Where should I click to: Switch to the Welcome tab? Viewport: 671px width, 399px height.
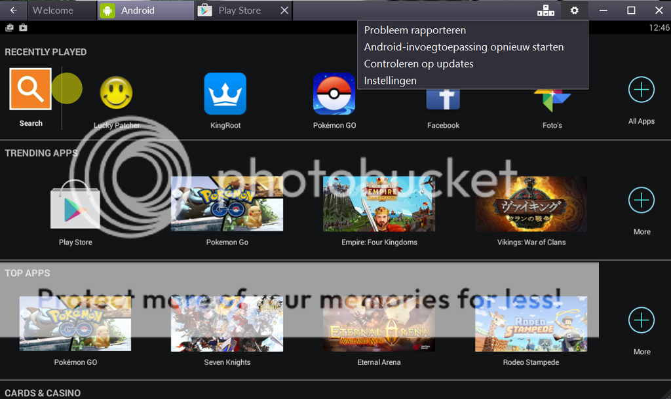coord(54,10)
